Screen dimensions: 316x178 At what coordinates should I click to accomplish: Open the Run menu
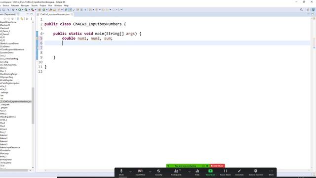(50, 5)
